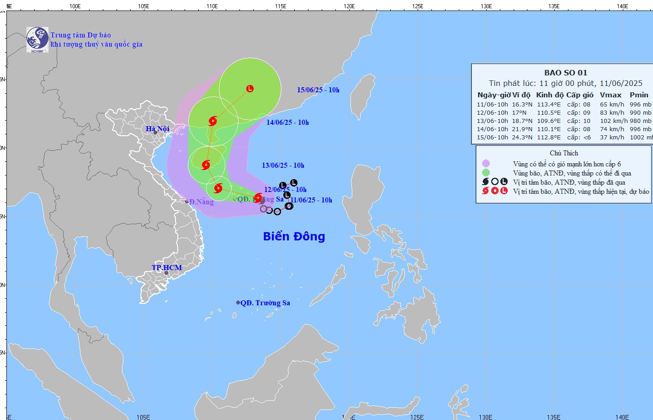Click 'Vị trí tâm bão, ATNĐ, vùng thấp đã qua'
This screenshot has width=653, height=420.
pyautogui.click(x=569, y=182)
